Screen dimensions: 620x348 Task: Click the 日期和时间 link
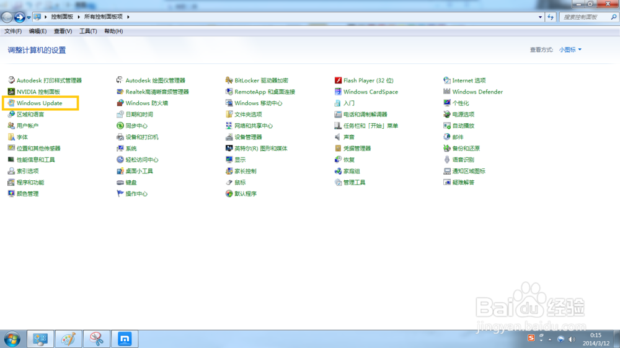pyautogui.click(x=139, y=115)
